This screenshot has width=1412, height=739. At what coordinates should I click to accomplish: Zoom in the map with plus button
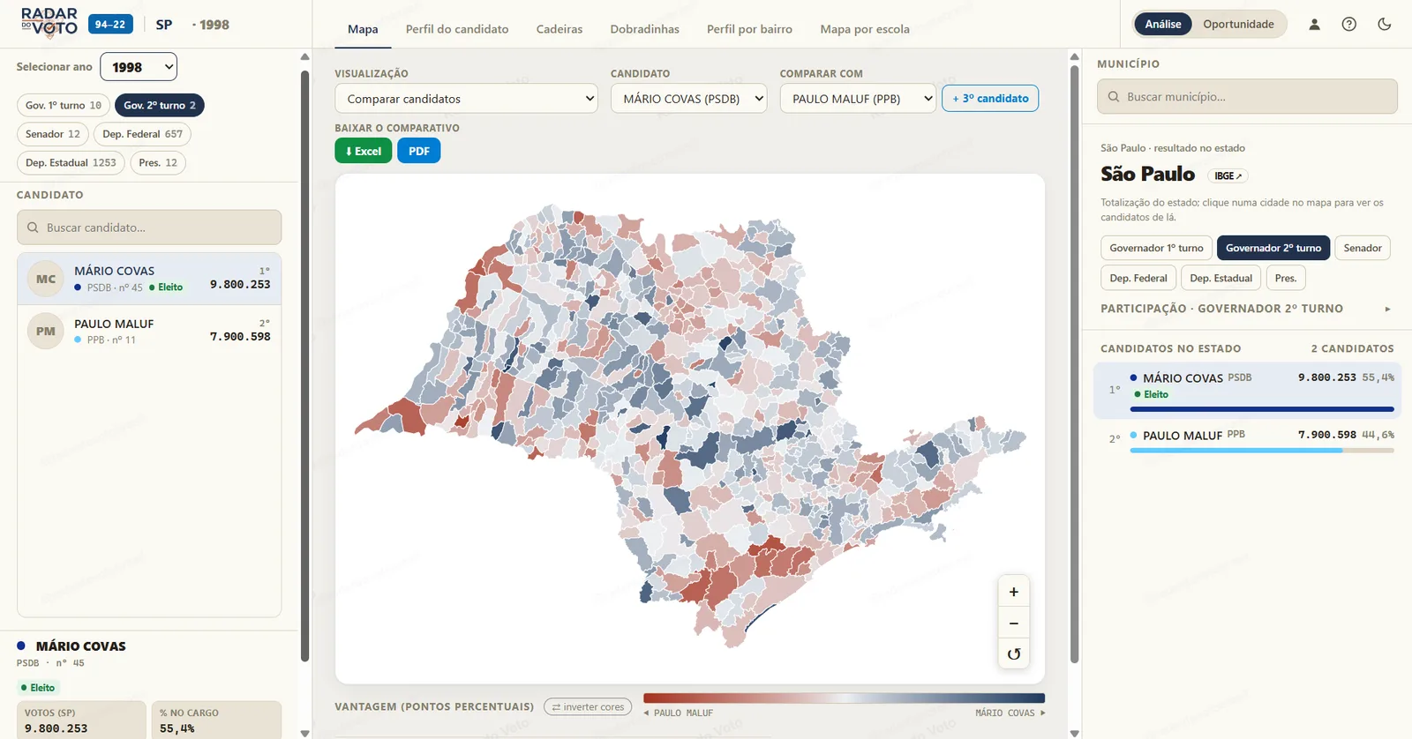(x=1014, y=592)
